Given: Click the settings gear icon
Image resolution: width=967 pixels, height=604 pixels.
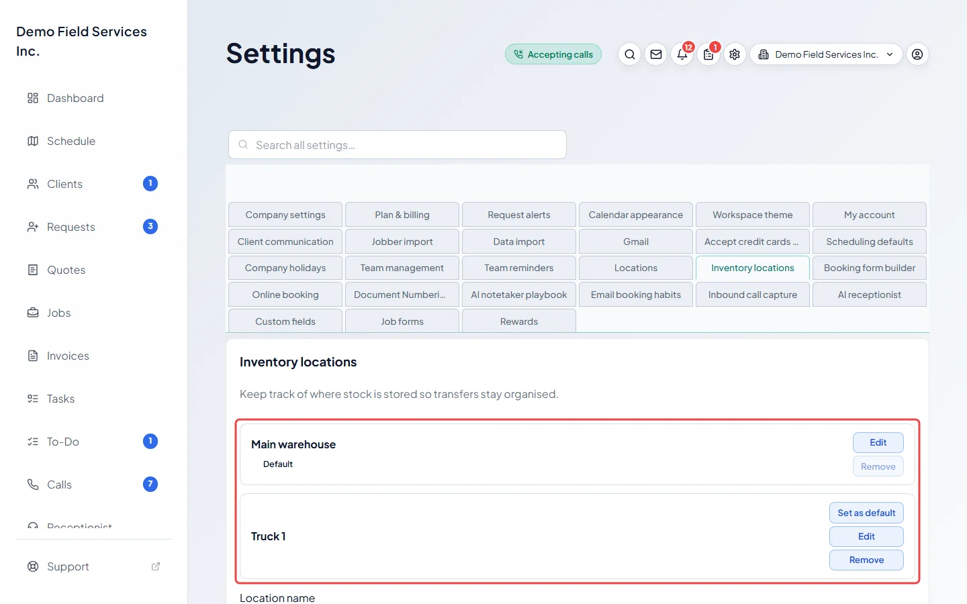Looking at the screenshot, I should point(735,54).
